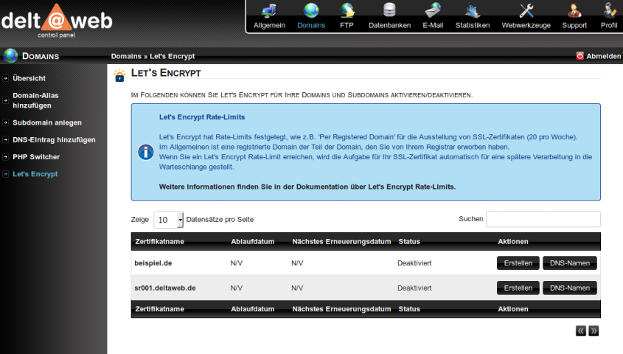623x354 pixels.
Task: Open Subdomain anlegen in sidebar
Action: 47,122
